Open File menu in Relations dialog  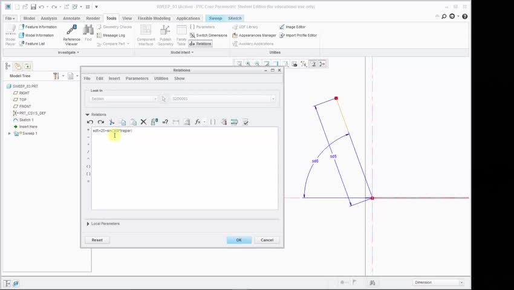(x=87, y=79)
